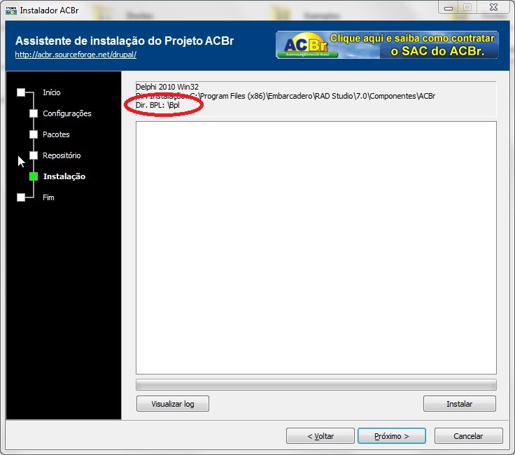This screenshot has height=455, width=515.
Task: Select the Pacotes step marker
Action: [34, 134]
